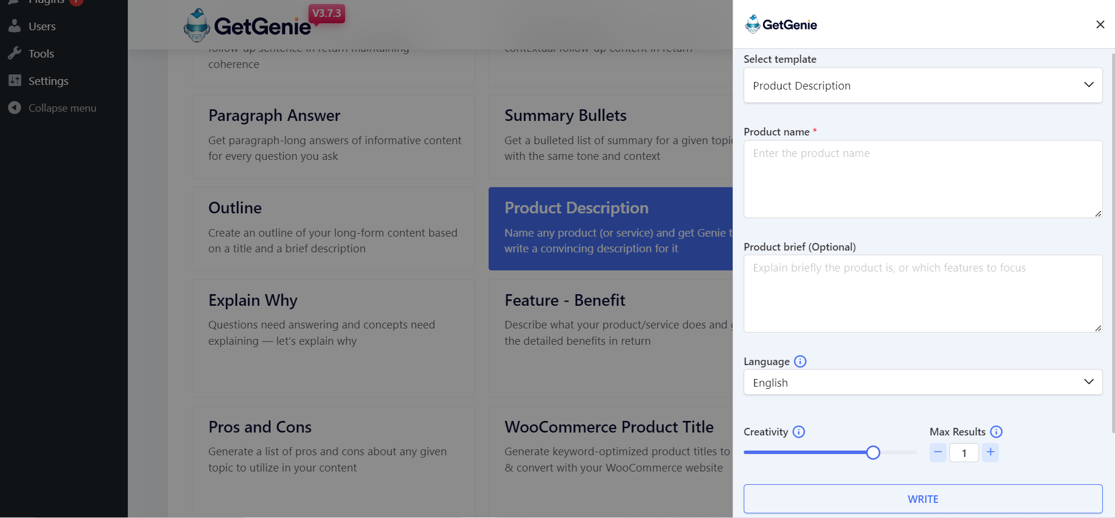Select the Pros and Cons template card

point(334,459)
